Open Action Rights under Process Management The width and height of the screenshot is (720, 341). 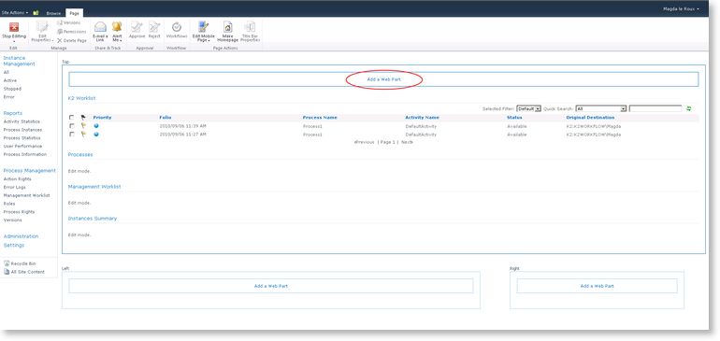coord(18,179)
